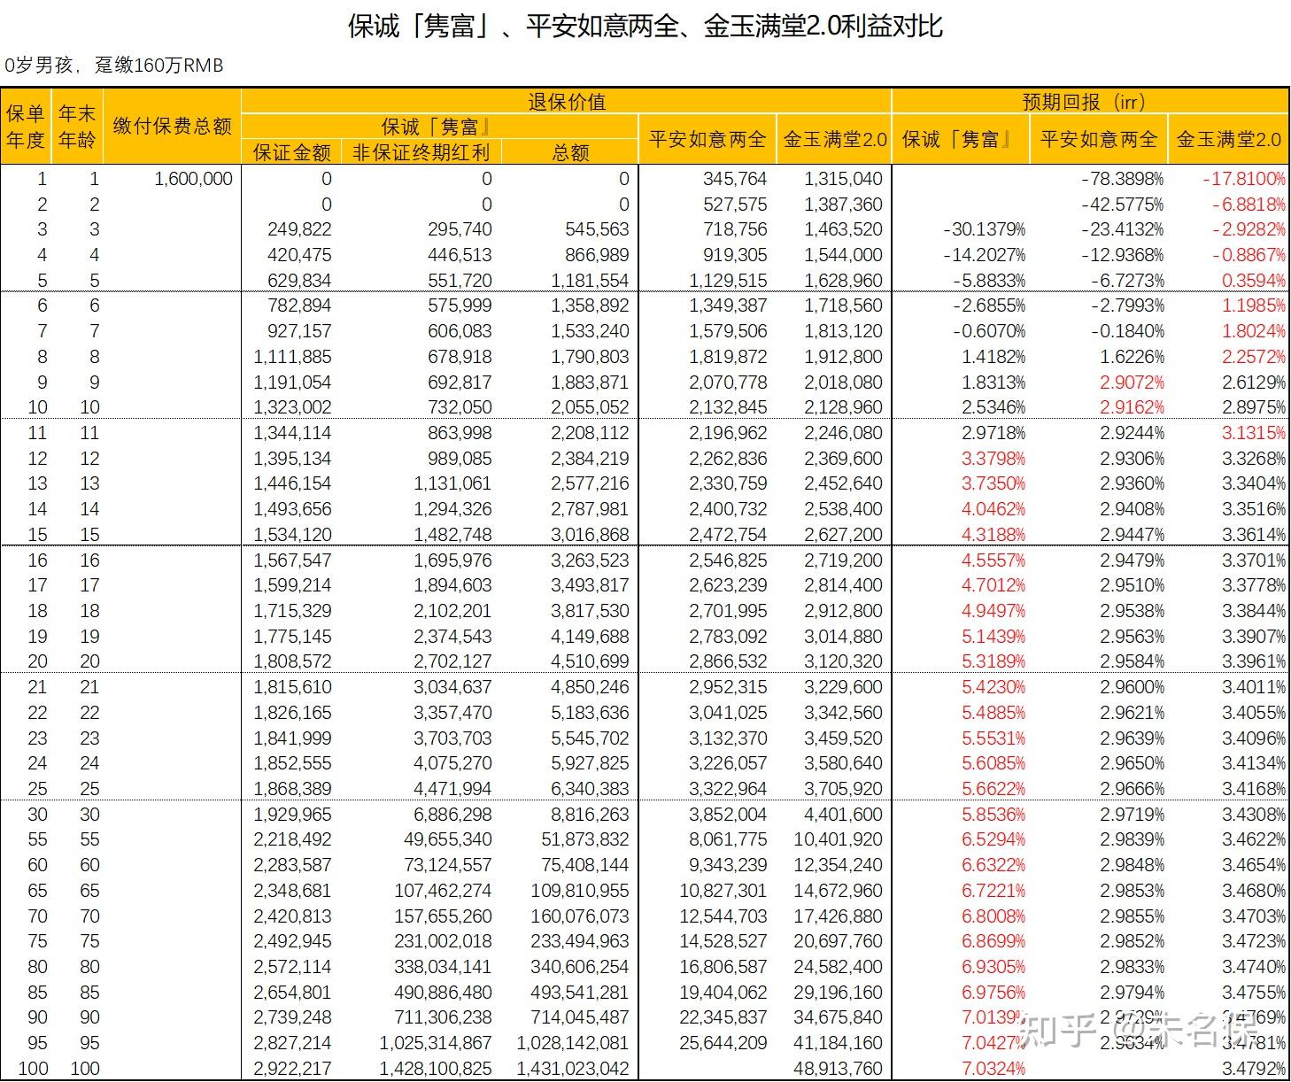This screenshot has width=1291, height=1082.
Task: Select the red IRR value 3.3798%
Action: point(993,459)
